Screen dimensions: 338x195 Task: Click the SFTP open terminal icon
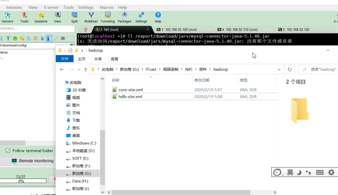pyautogui.click(x=63, y=38)
